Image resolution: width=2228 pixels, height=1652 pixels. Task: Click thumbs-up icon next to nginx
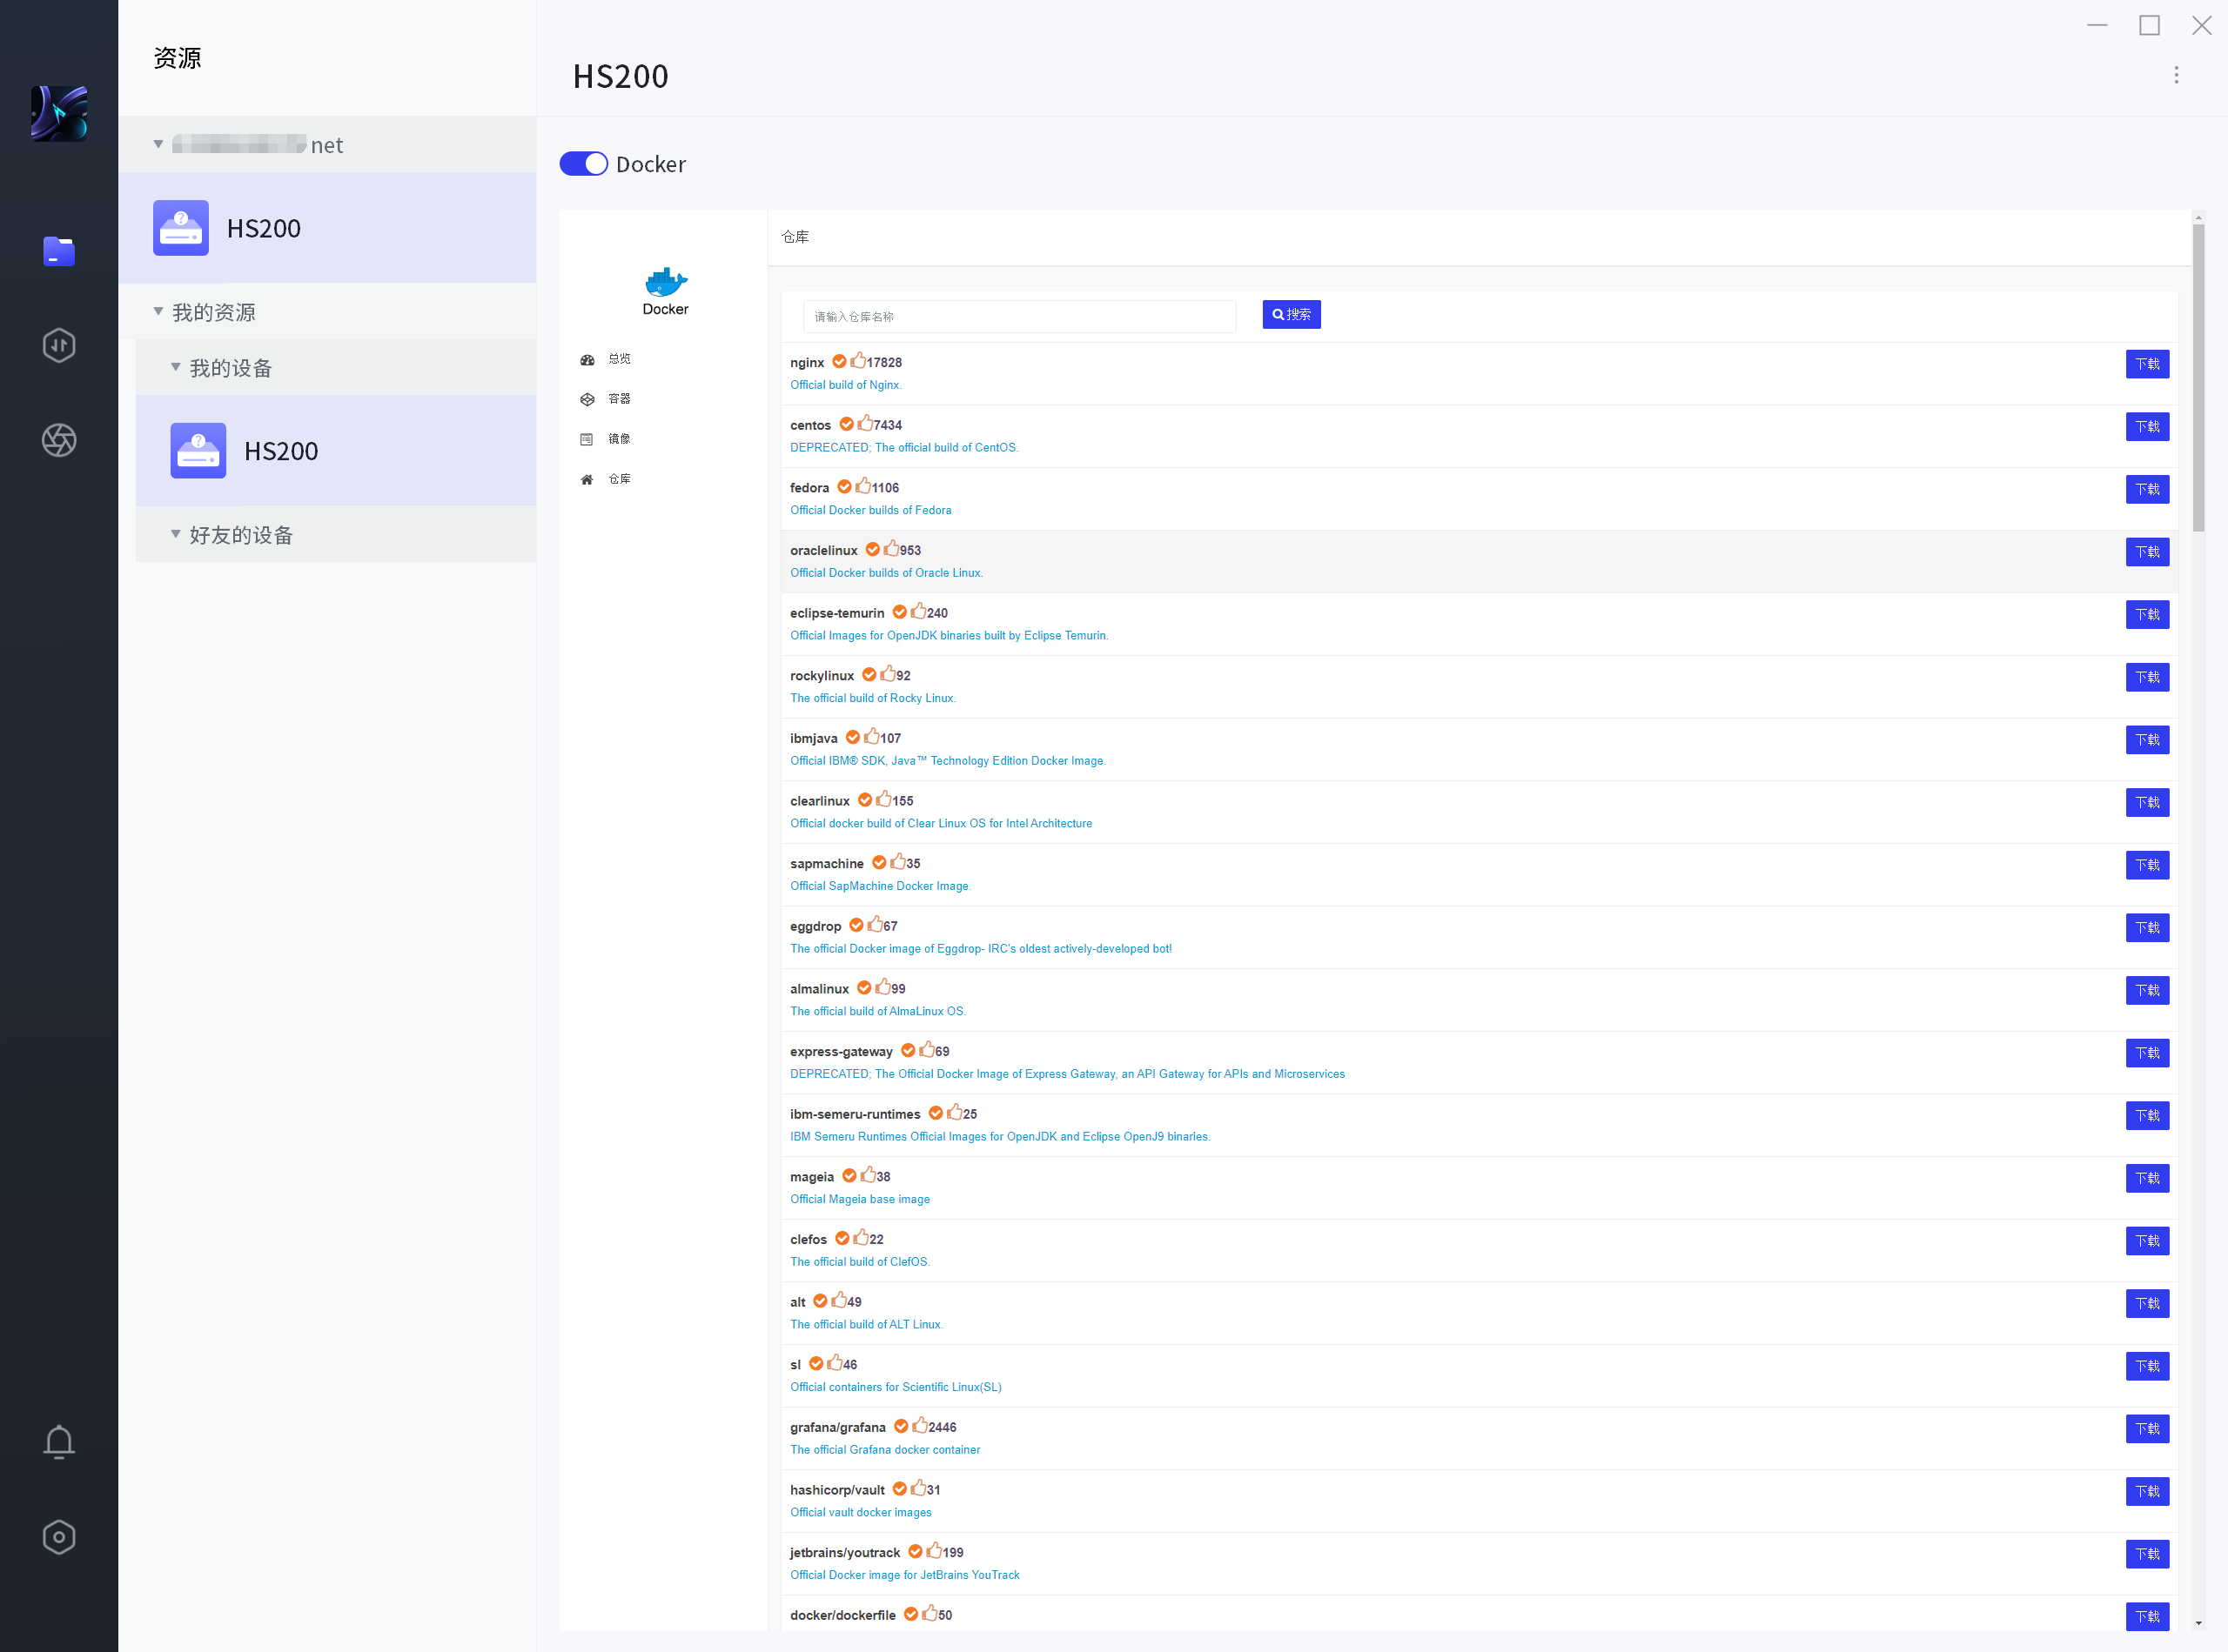(858, 361)
